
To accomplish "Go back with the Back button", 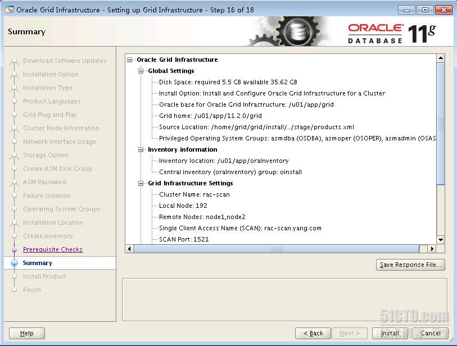I will [x=313, y=333].
